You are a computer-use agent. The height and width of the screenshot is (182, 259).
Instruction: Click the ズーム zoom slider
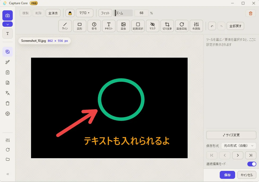point(123,13)
